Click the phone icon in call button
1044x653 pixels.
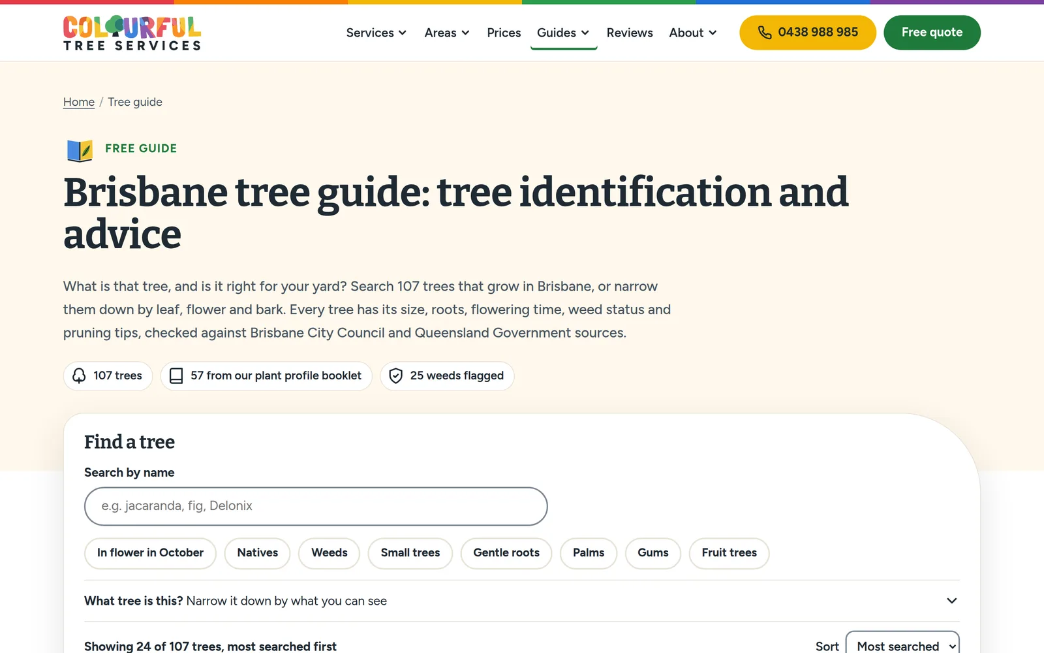(764, 33)
